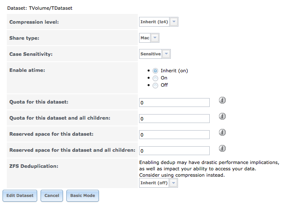Click reserved space dataset and all children field
The height and width of the screenshot is (205, 282).
[174, 150]
